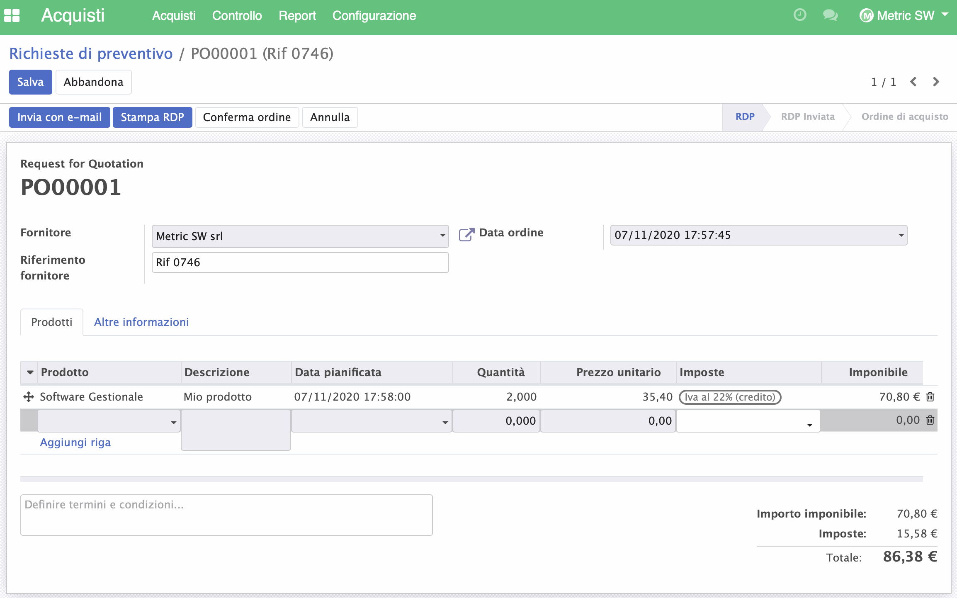Click the Riferimento fornitore input field
Image resolution: width=957 pixels, height=598 pixels.
pos(300,263)
